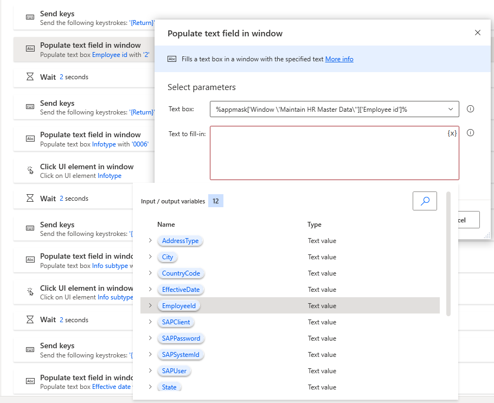
Task: Click the 12 variables count badge
Action: tap(215, 201)
